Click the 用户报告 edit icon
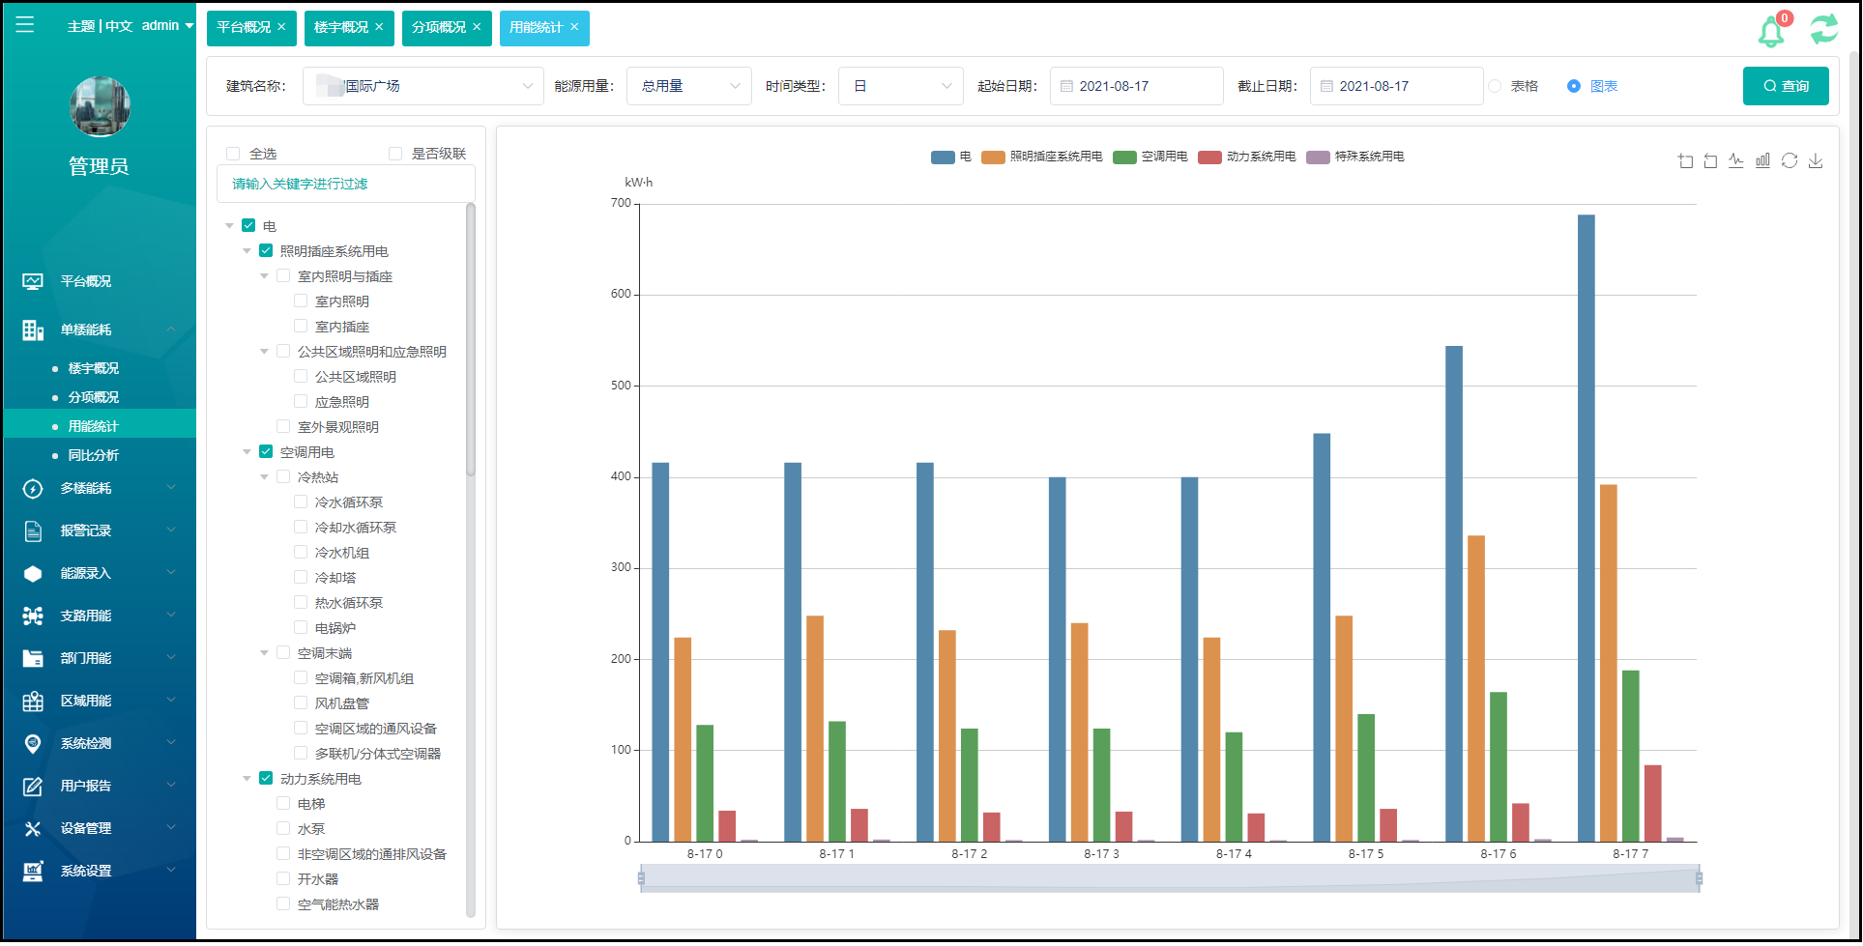Screen dimensions: 1863x946 [33, 787]
